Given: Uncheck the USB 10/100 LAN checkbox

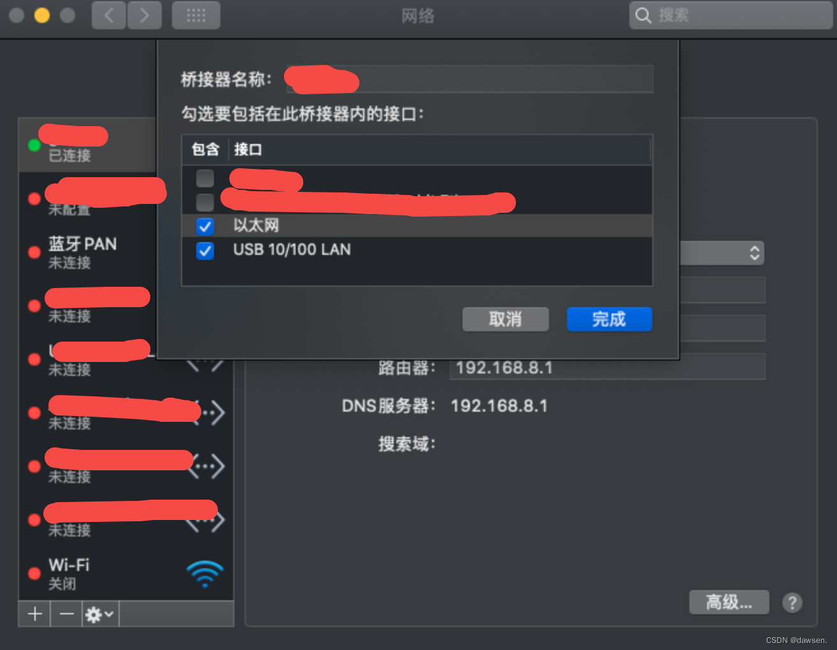Looking at the screenshot, I should [x=205, y=250].
